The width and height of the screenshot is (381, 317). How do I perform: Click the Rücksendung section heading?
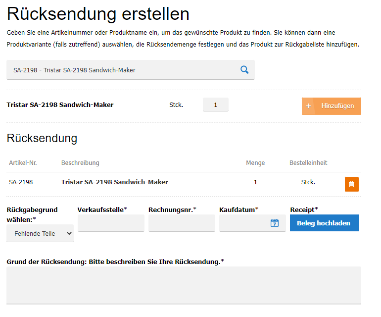coord(42,138)
